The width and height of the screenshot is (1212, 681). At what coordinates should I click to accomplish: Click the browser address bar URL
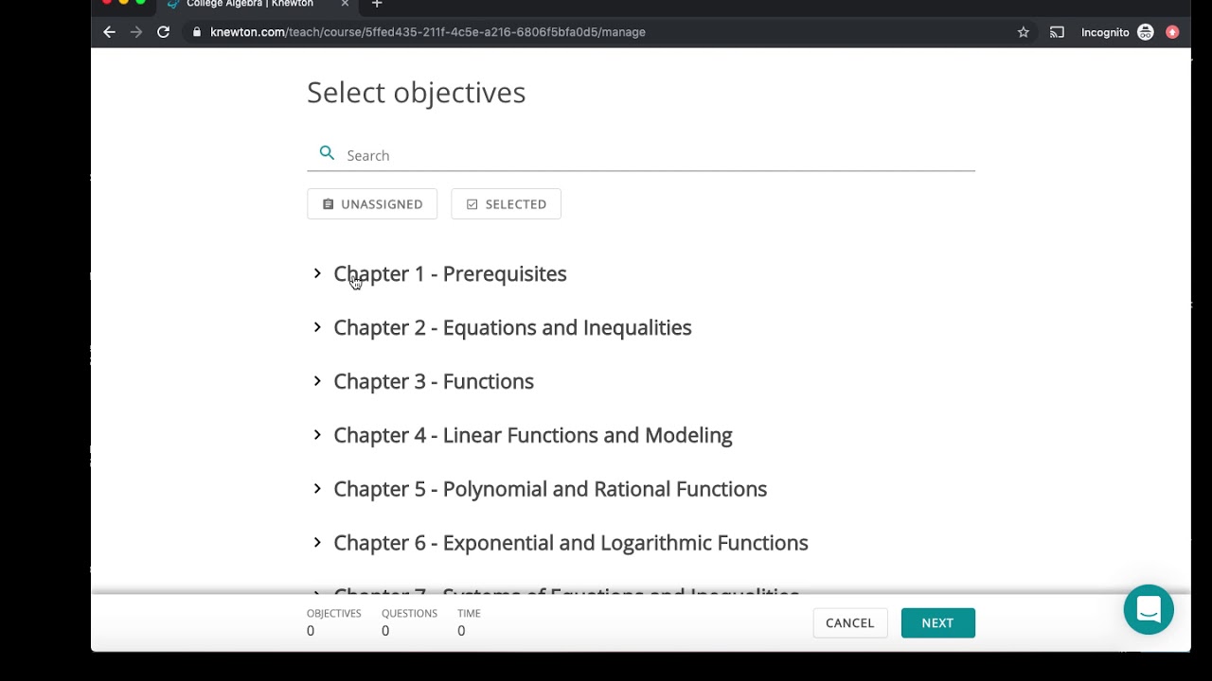click(428, 32)
